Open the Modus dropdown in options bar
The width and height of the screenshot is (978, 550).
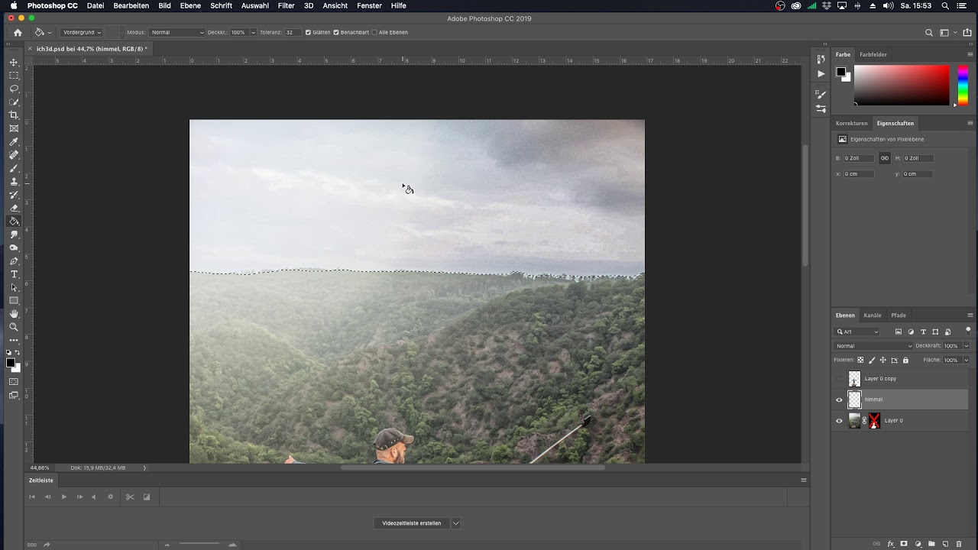pyautogui.click(x=177, y=32)
